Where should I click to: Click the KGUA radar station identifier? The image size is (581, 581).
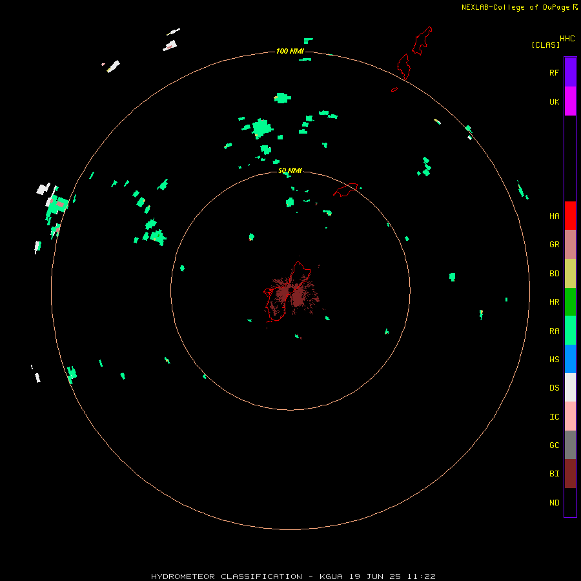pyautogui.click(x=331, y=576)
